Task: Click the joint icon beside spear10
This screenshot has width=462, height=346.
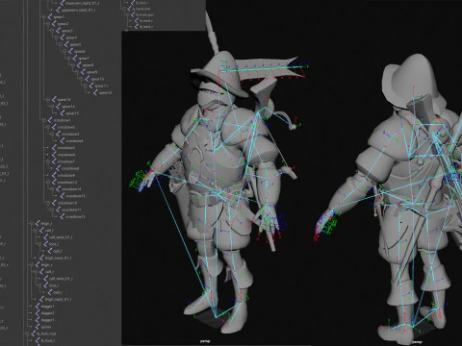Action: [x=87, y=79]
